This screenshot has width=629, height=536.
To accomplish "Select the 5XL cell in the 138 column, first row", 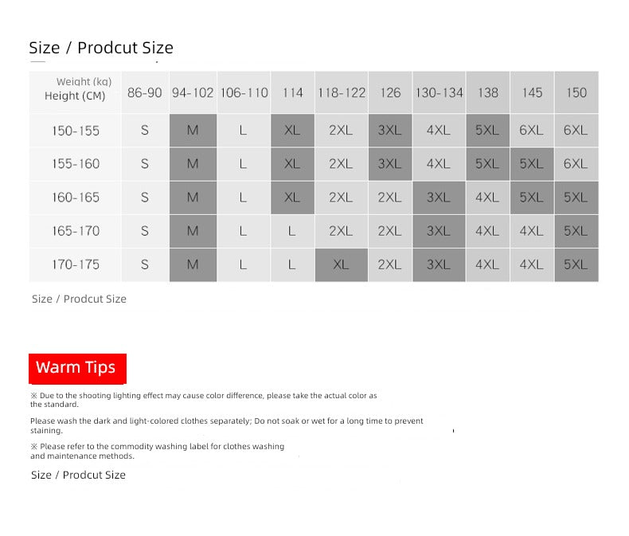I will pos(488,131).
